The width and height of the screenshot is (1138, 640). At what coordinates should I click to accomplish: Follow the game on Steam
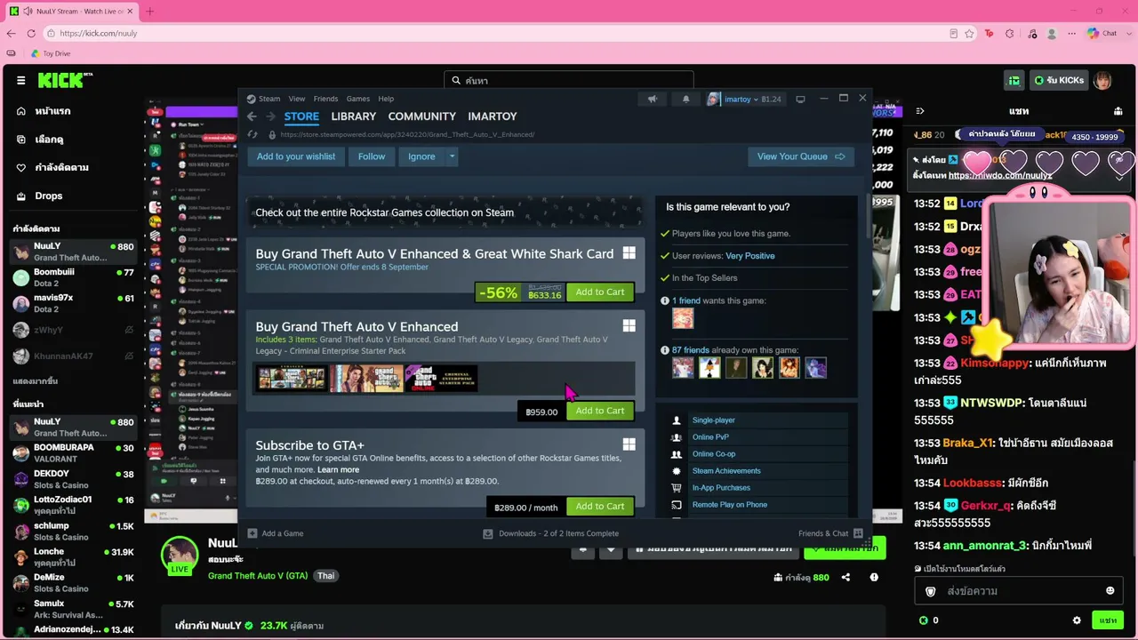point(372,156)
